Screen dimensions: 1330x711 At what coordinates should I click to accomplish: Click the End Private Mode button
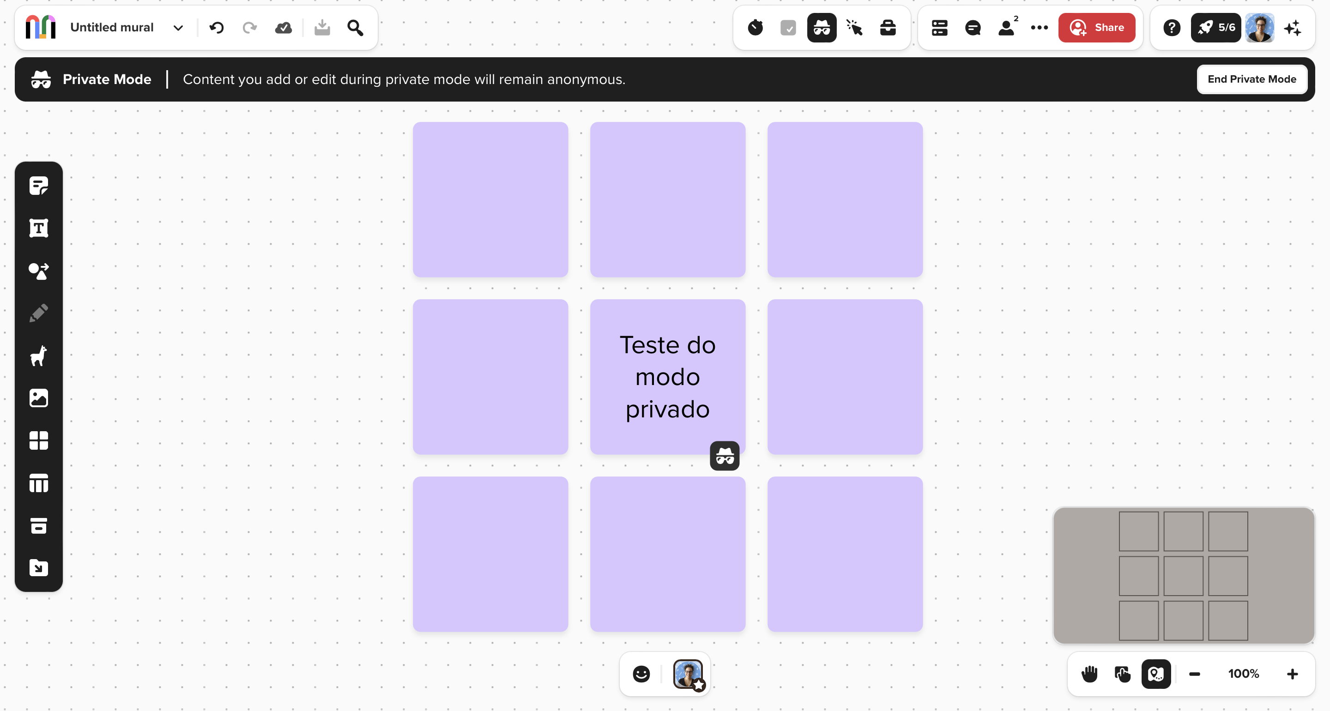click(x=1252, y=79)
